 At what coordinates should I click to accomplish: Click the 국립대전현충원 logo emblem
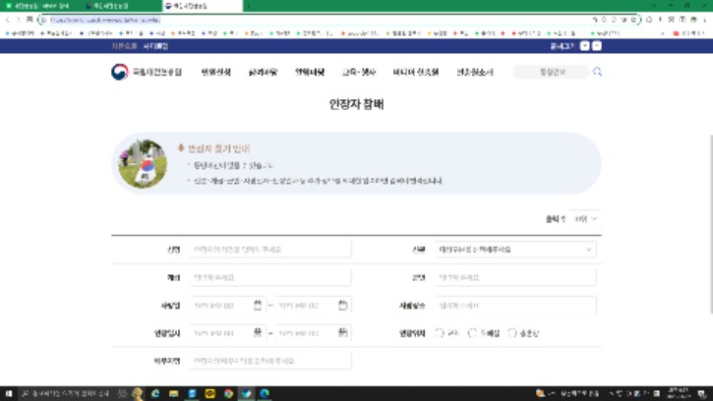point(119,72)
